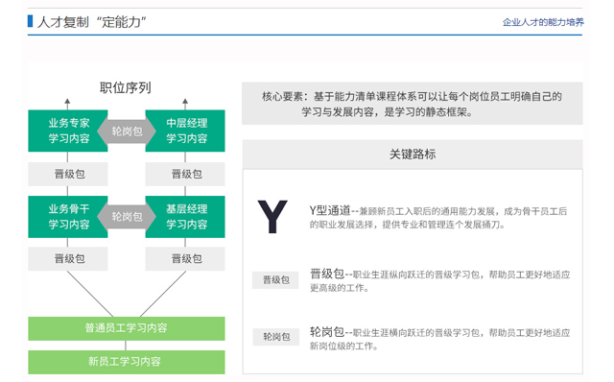Click the 核心要素 description box
Image resolution: width=614 pixels, height=382 pixels.
click(x=413, y=104)
